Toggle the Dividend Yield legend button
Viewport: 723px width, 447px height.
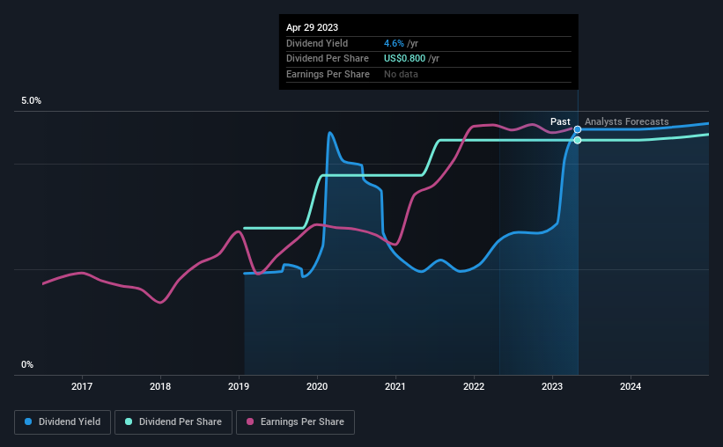click(x=63, y=422)
